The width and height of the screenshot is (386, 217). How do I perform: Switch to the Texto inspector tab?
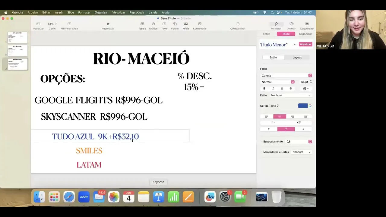pyautogui.click(x=286, y=34)
